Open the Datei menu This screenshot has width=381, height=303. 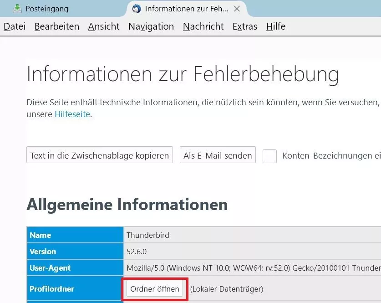pyautogui.click(x=15, y=26)
